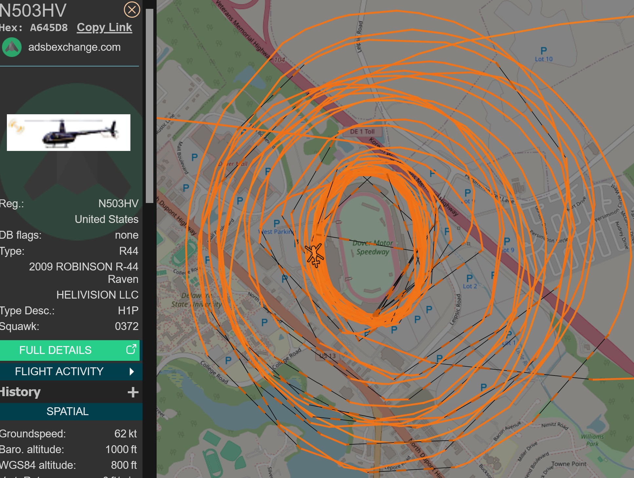634x478 pixels.
Task: Click the West Parking P icon
Action: coord(277,223)
